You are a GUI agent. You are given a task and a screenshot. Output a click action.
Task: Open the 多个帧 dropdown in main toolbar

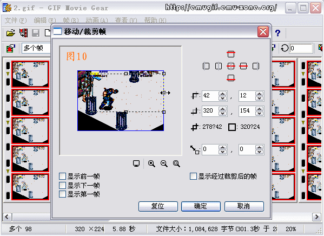point(36,48)
